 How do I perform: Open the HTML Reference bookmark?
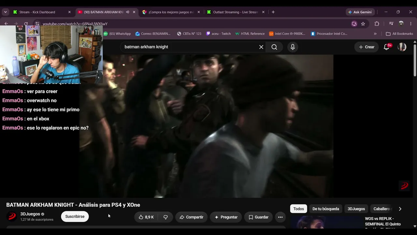point(250,34)
